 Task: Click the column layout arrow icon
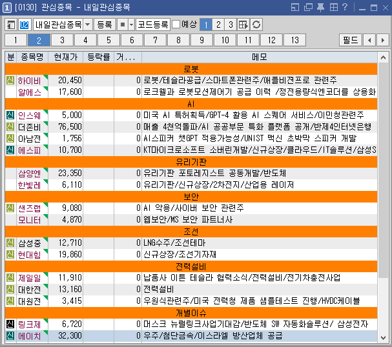(x=243, y=25)
